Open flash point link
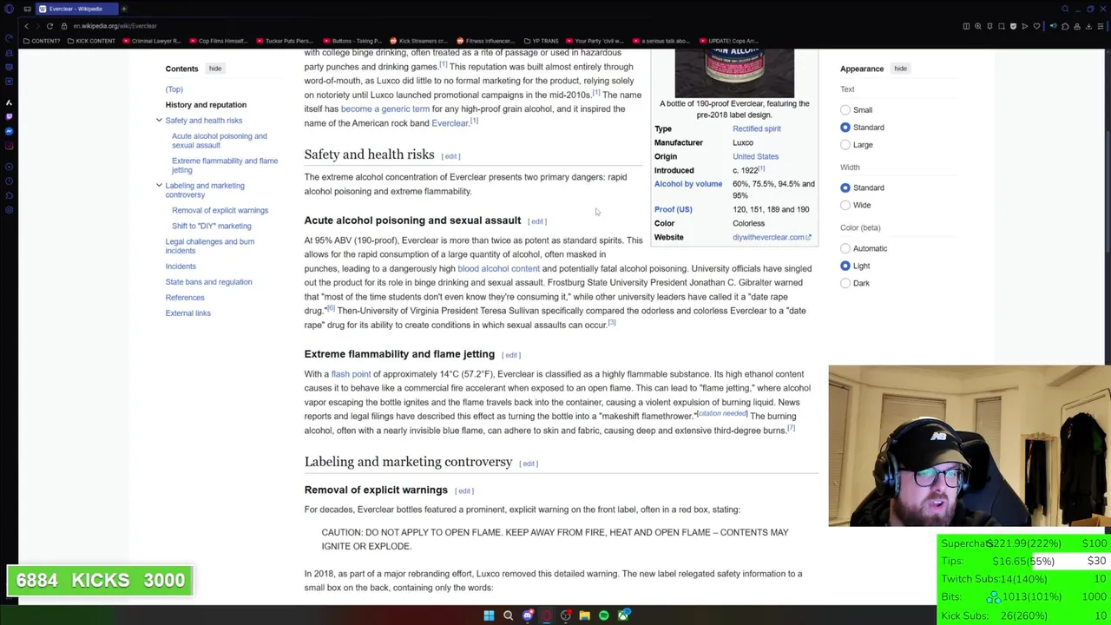The image size is (1111, 625). [x=351, y=374]
